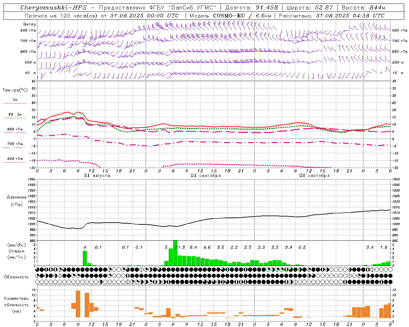Viewport: 409px width, 327px height.
Task: Click the 3-hour precipitation value '0.9'
Action: click(289, 247)
